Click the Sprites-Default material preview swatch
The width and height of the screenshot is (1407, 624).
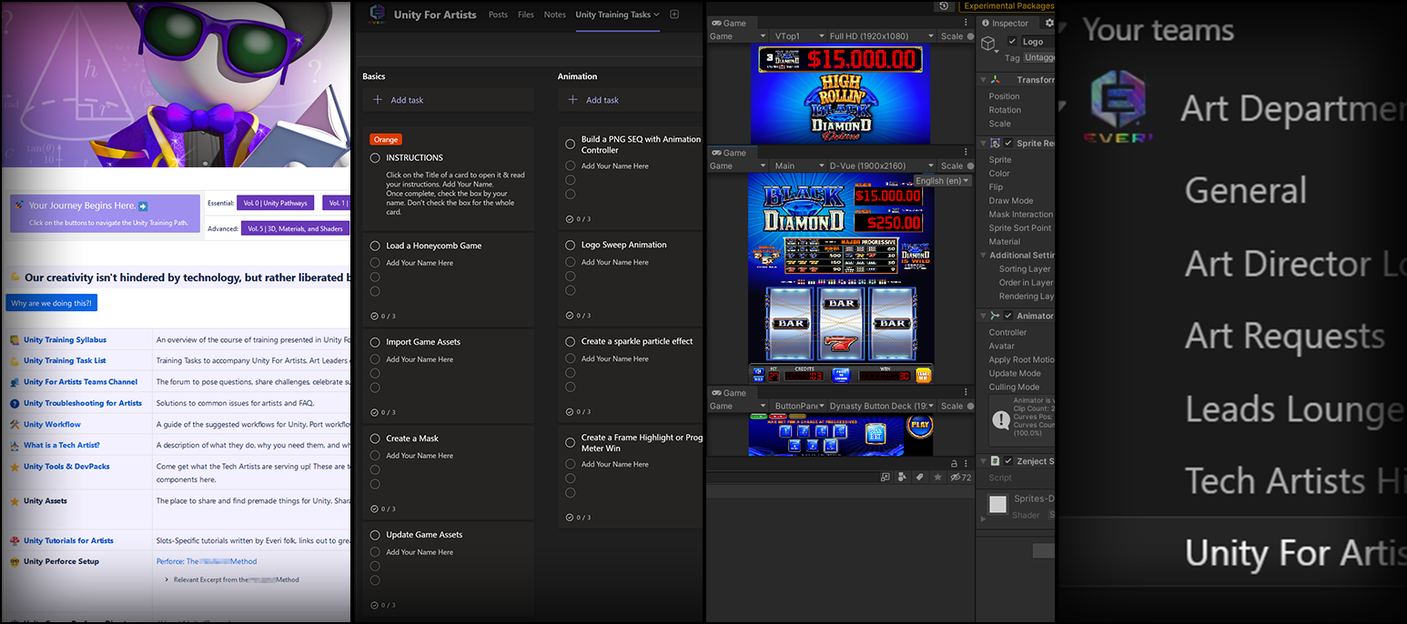click(998, 504)
